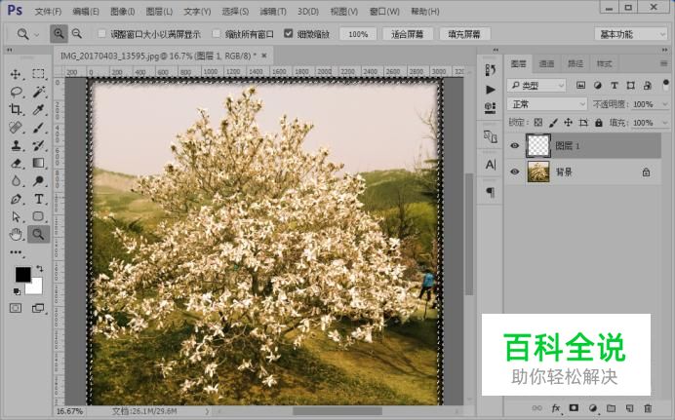Toggle Quick Mask mode
The width and height of the screenshot is (675, 420).
point(16,308)
